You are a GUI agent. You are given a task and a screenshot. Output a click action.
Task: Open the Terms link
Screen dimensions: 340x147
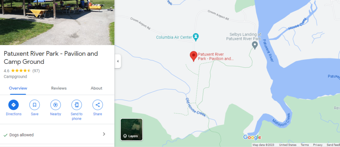[305, 145]
